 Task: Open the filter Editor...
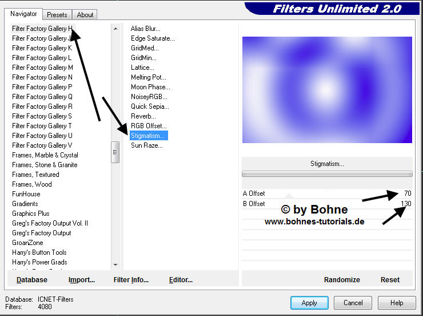pos(181,280)
